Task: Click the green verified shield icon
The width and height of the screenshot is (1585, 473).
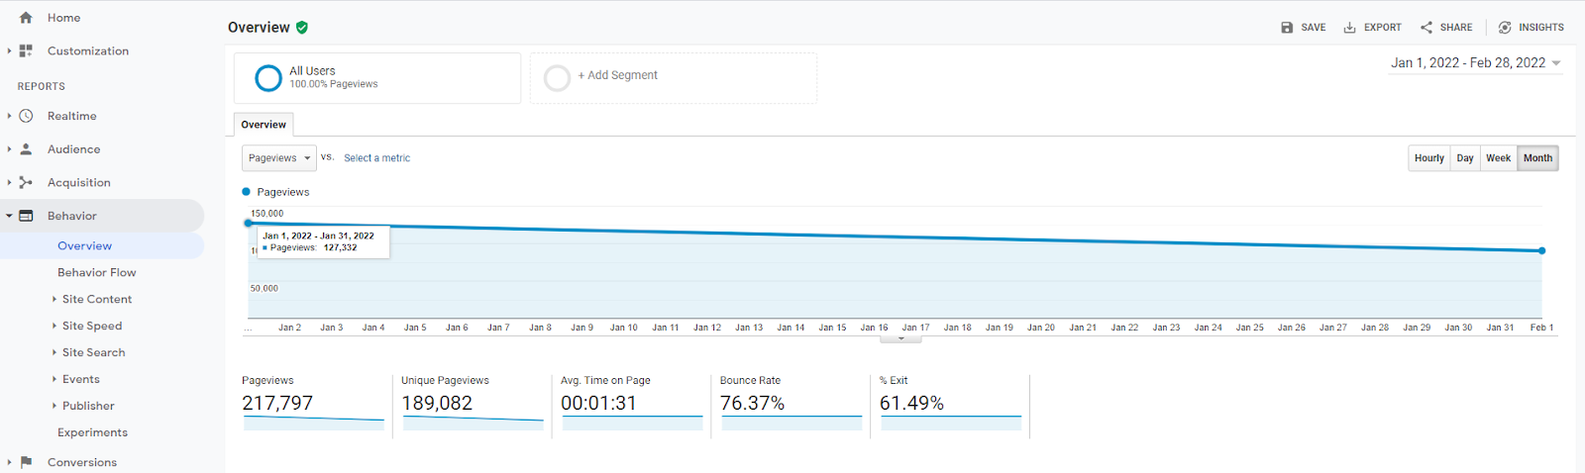Action: tap(301, 28)
